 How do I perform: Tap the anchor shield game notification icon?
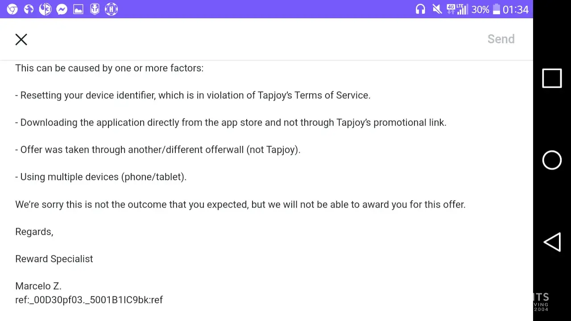click(x=95, y=9)
